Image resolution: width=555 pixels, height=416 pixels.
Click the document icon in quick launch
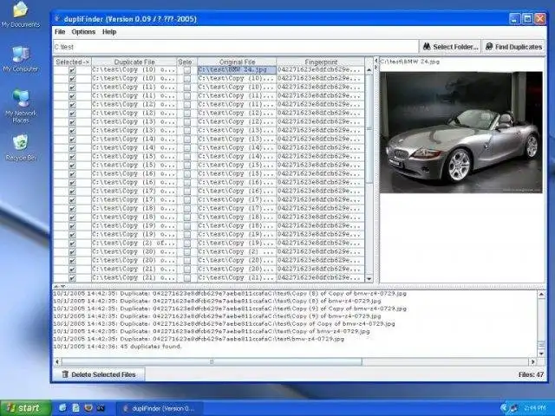75,408
